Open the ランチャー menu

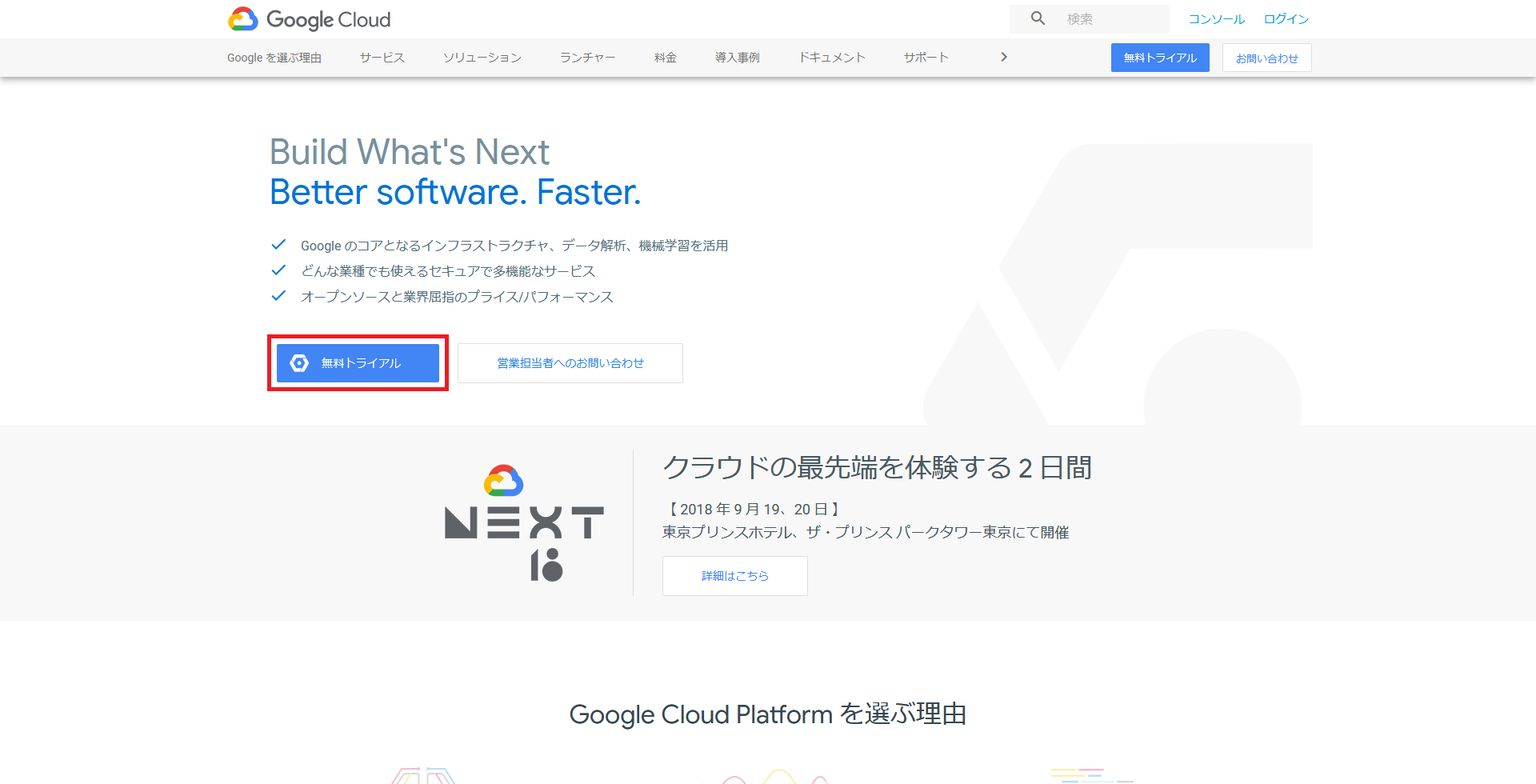(588, 58)
